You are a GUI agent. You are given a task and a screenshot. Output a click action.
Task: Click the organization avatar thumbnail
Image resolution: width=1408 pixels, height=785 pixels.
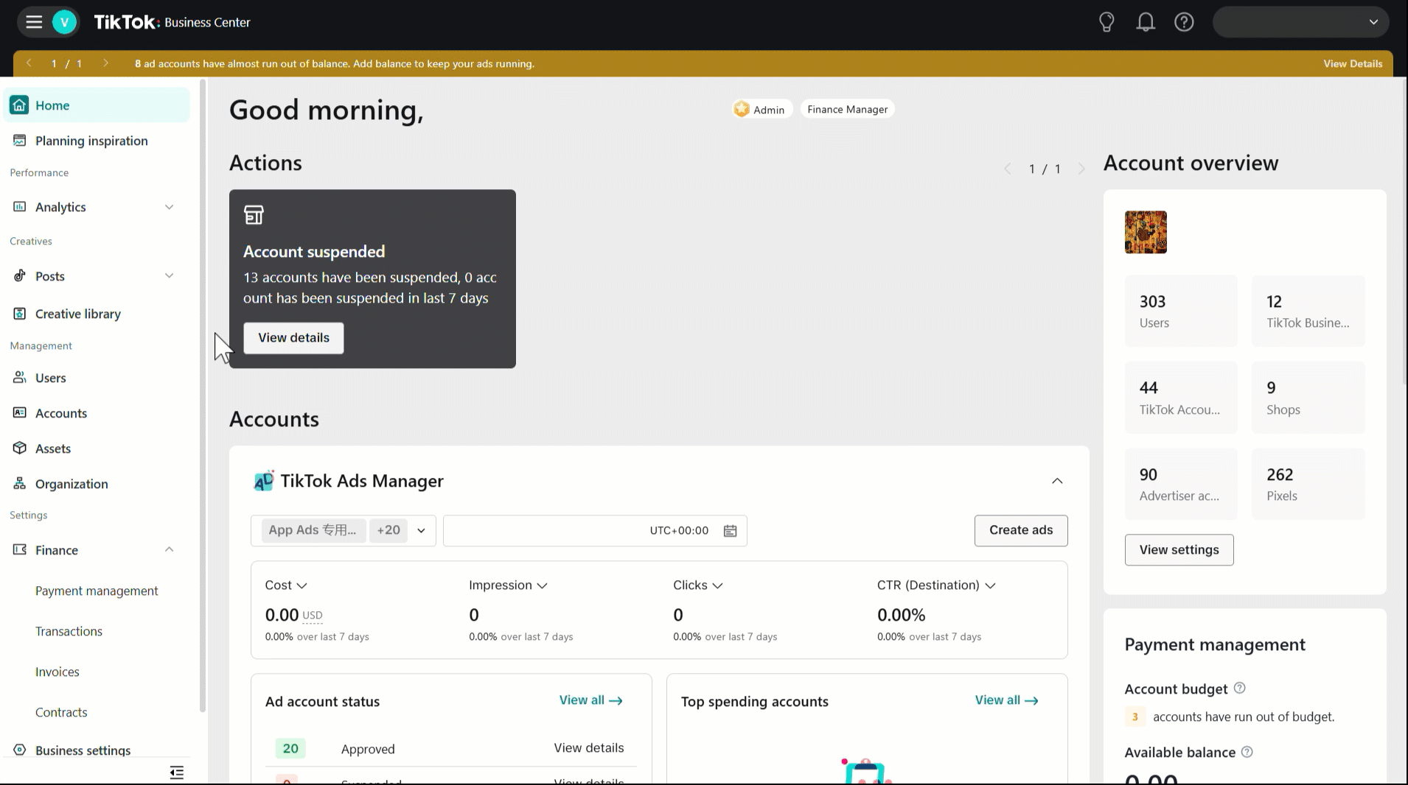pyautogui.click(x=1145, y=232)
